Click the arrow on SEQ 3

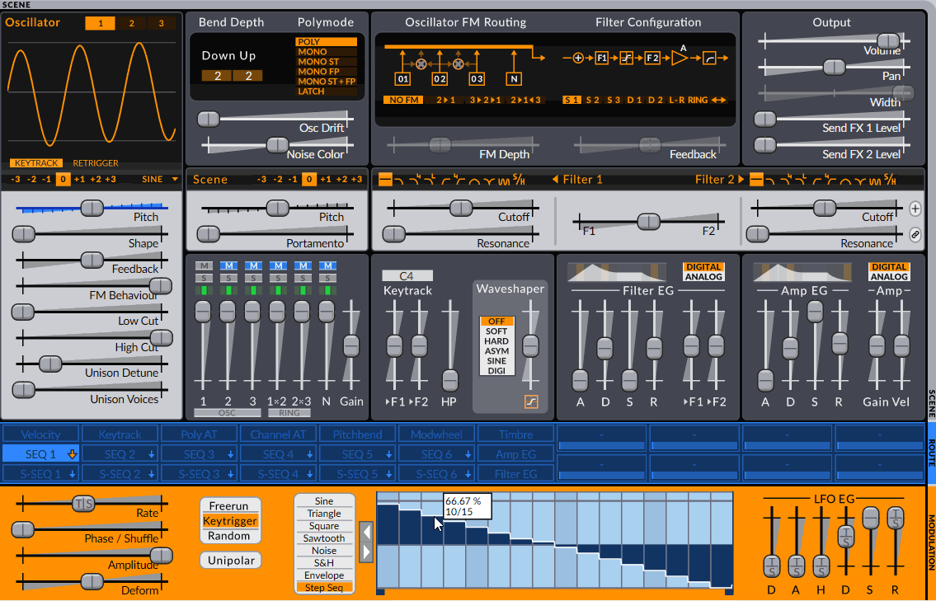point(230,455)
